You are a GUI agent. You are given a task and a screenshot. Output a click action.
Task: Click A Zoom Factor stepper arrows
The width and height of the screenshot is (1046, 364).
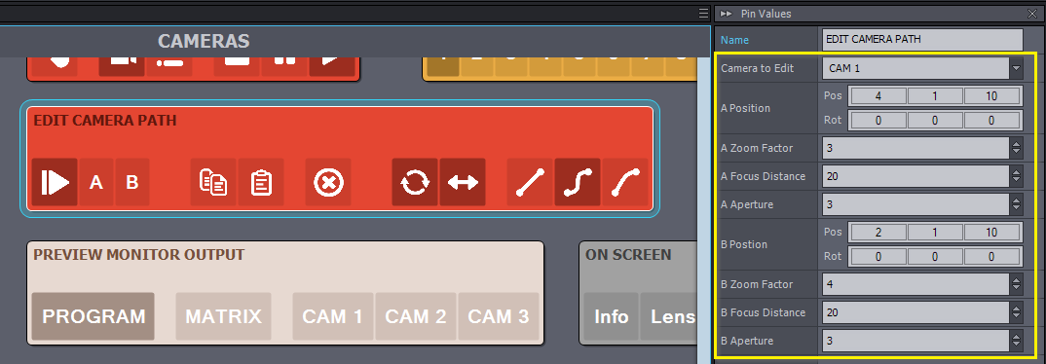[1016, 148]
